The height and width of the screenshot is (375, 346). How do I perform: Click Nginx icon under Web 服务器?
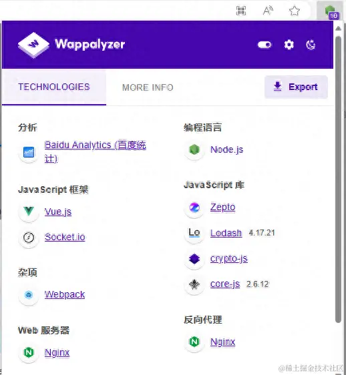click(x=29, y=352)
